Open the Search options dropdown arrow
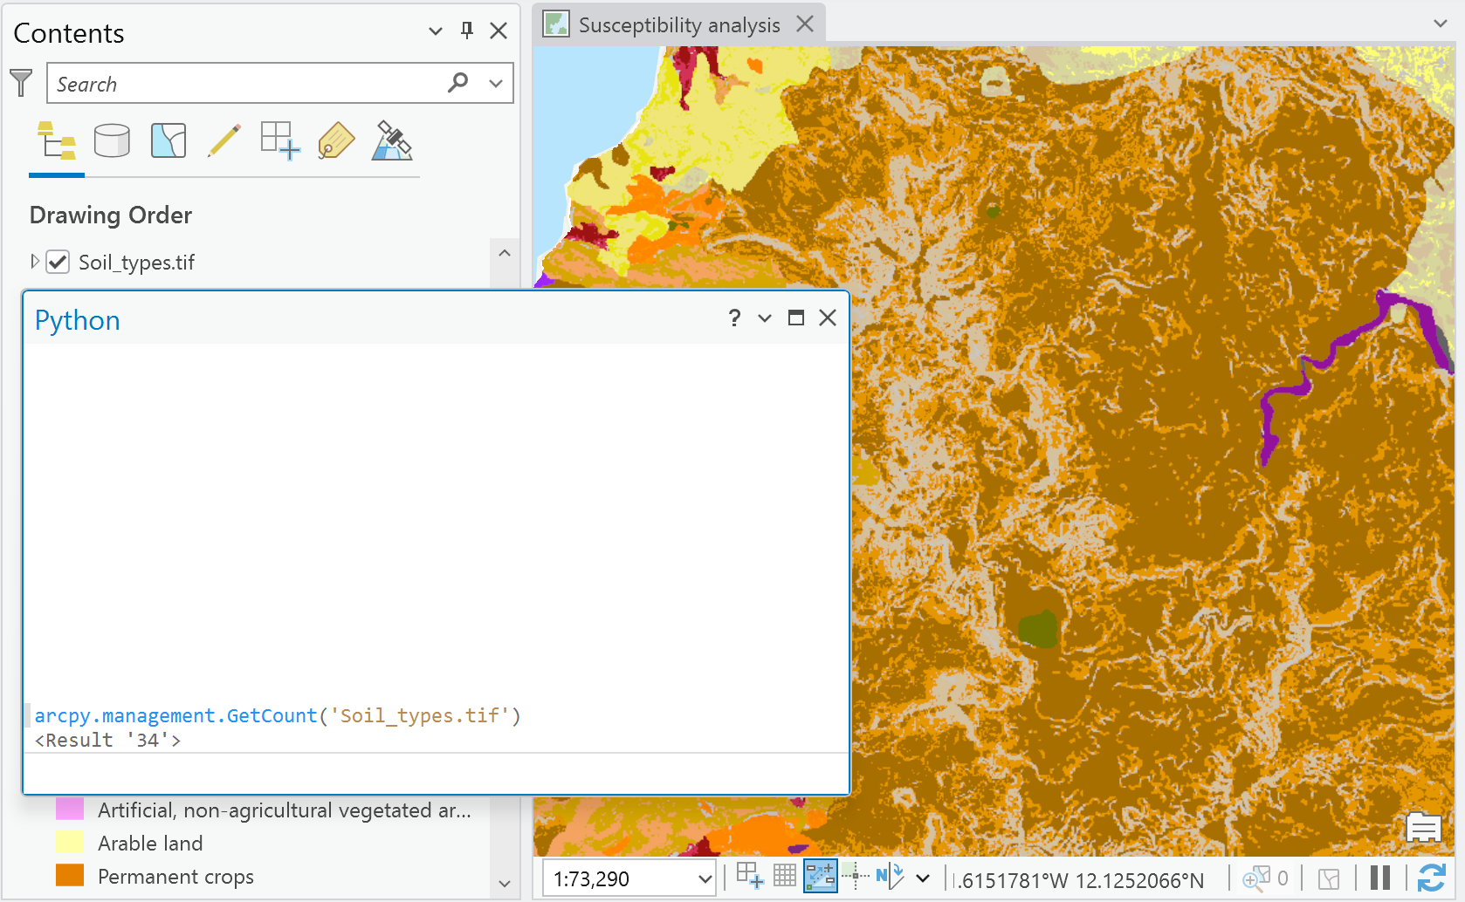1465x902 pixels. pos(496,84)
